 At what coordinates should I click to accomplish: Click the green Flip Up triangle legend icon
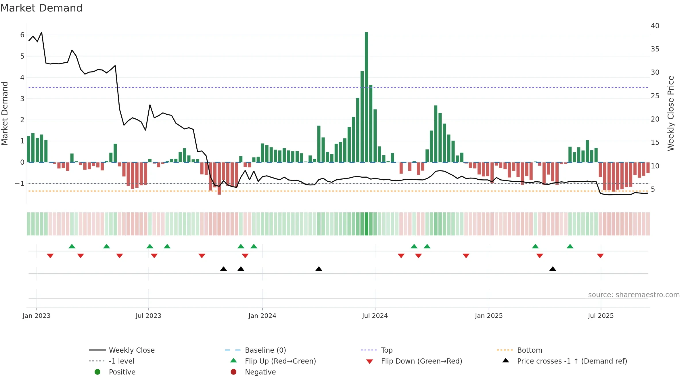[233, 360]
